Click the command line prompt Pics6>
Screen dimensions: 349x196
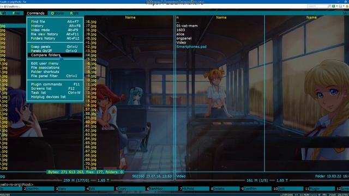pos(17,185)
